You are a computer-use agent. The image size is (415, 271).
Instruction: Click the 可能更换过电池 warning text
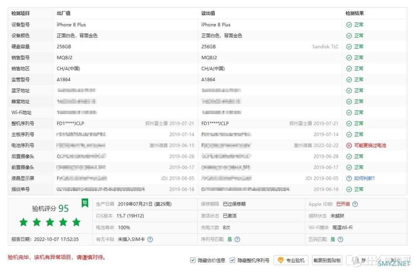pyautogui.click(x=370, y=146)
